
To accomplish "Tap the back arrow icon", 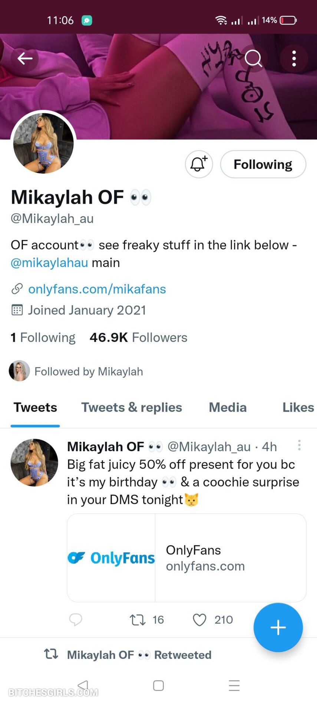I will [x=25, y=58].
